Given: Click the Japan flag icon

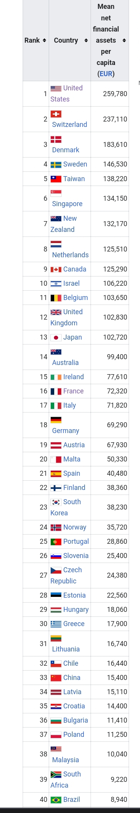Looking at the screenshot, I should (x=56, y=337).
